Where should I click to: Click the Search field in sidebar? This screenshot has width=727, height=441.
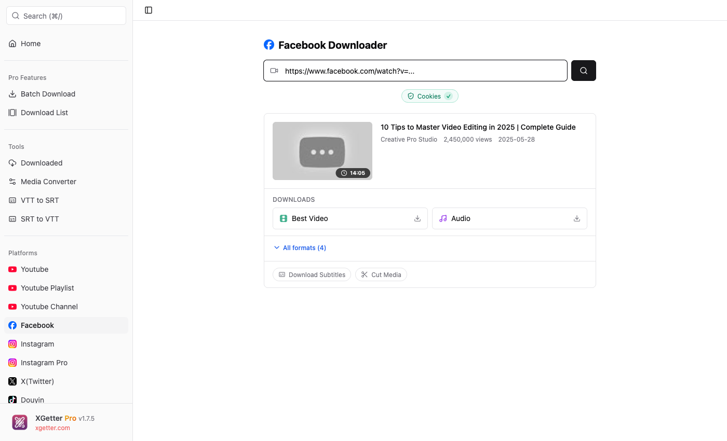(x=66, y=16)
